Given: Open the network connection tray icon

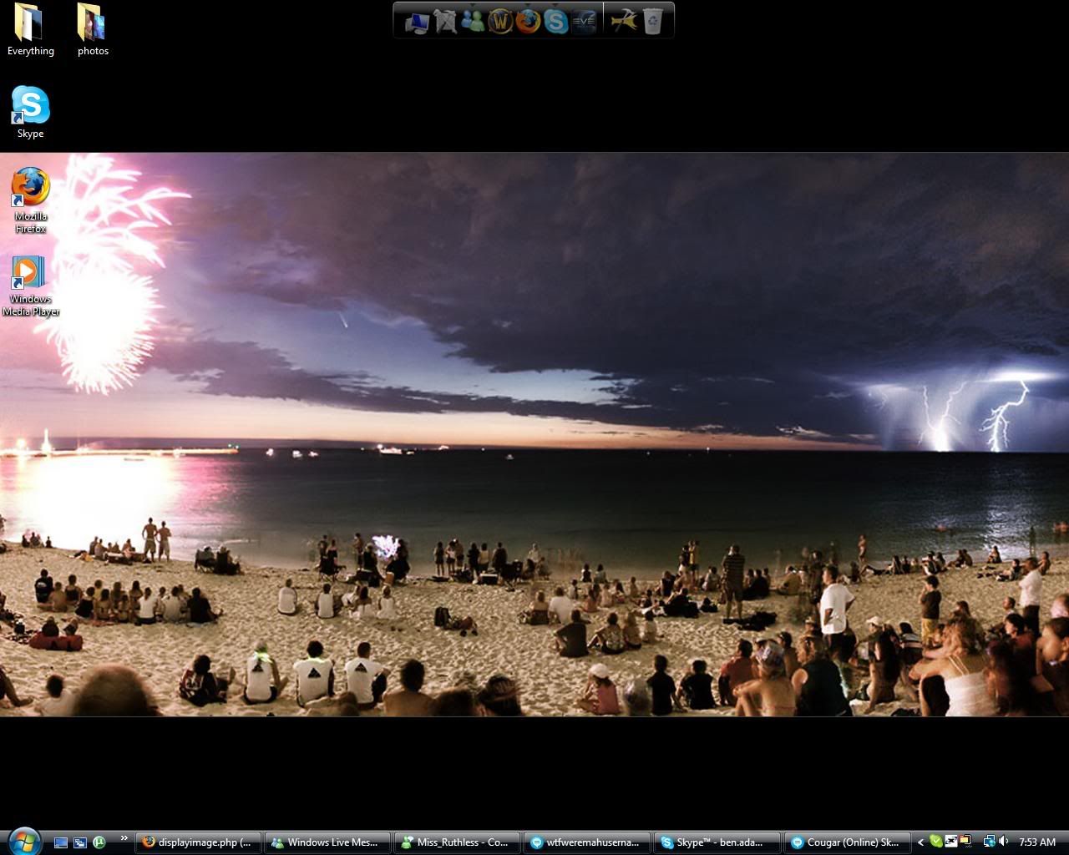Looking at the screenshot, I should (x=989, y=842).
